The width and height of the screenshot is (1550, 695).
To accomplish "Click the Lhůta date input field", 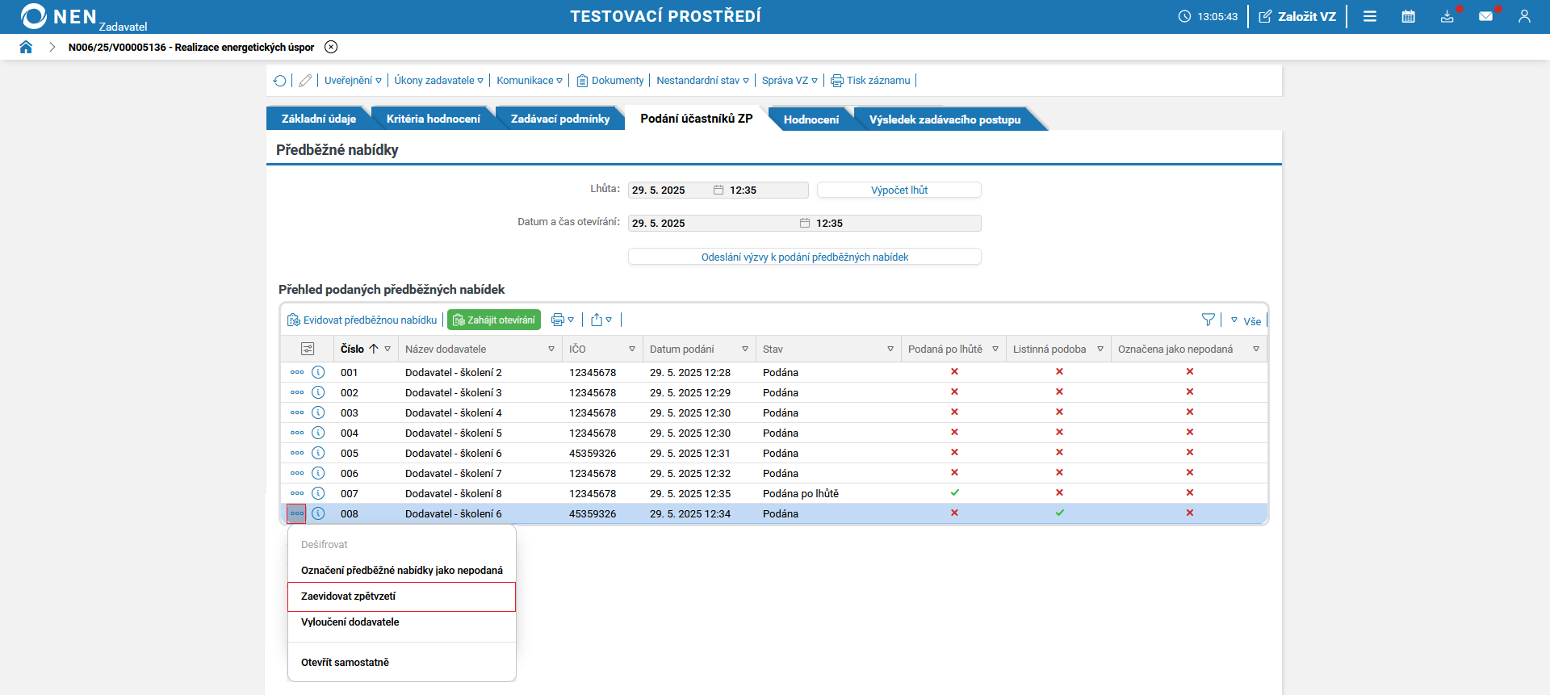I will tap(668, 190).
